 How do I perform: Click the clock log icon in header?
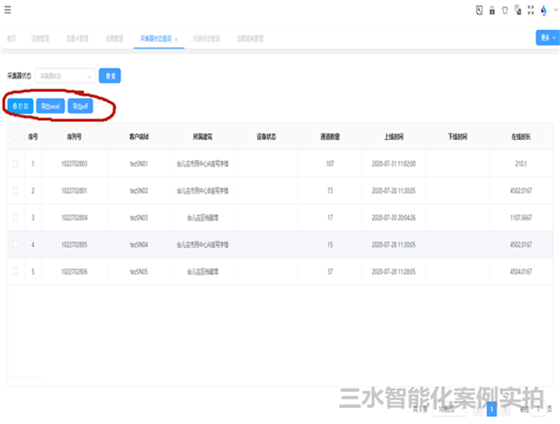click(x=479, y=10)
